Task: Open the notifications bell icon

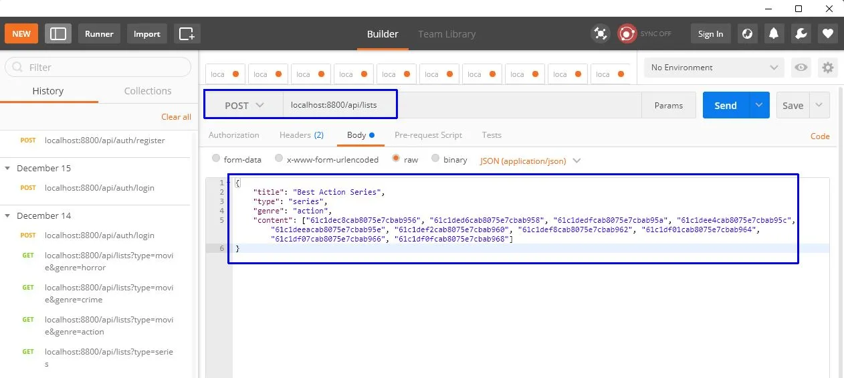Action: [774, 34]
